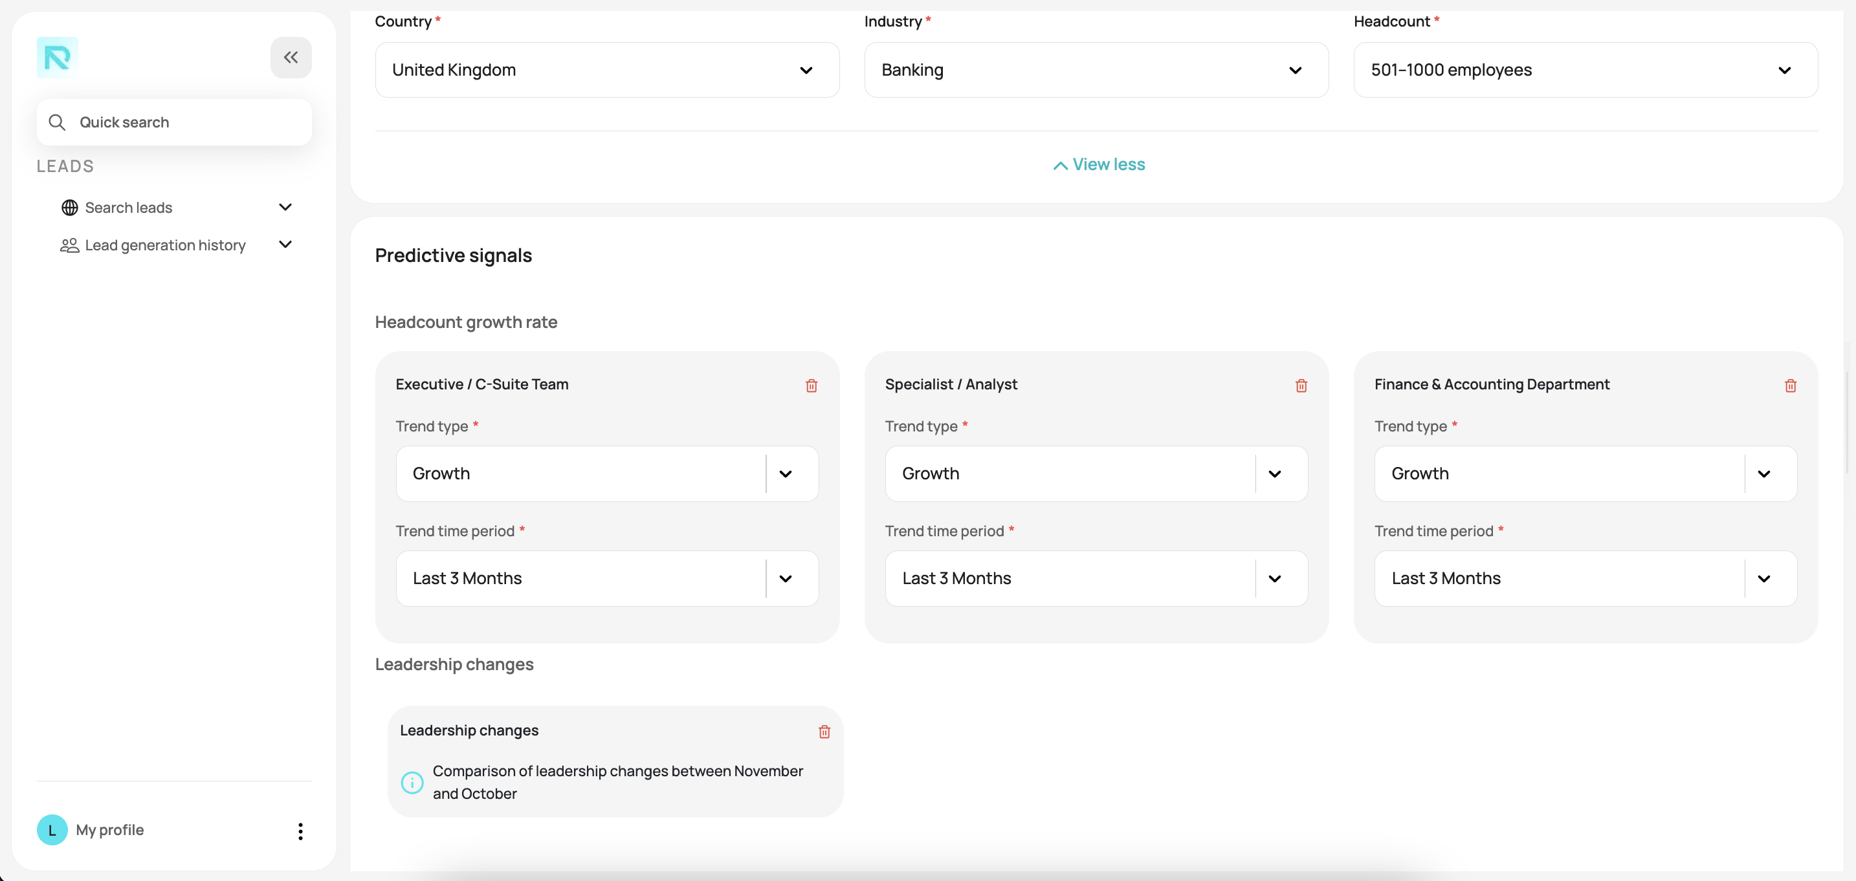Delete the Leadership changes signal

824,732
